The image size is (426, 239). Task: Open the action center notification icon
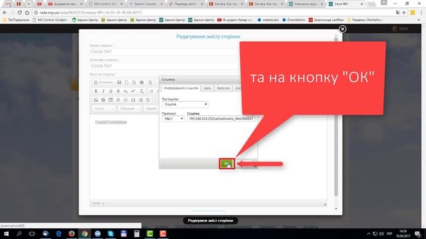pyautogui.click(x=418, y=234)
